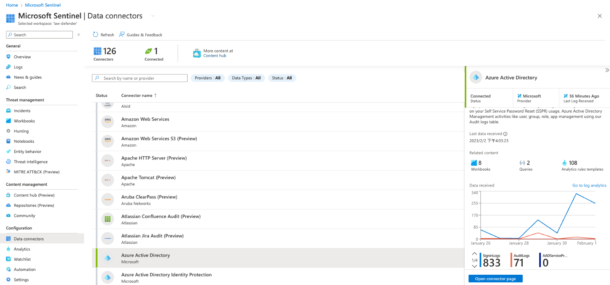This screenshot has height=285, width=610.
Task: Go to previous data type page arrow
Action: [x=474, y=254]
